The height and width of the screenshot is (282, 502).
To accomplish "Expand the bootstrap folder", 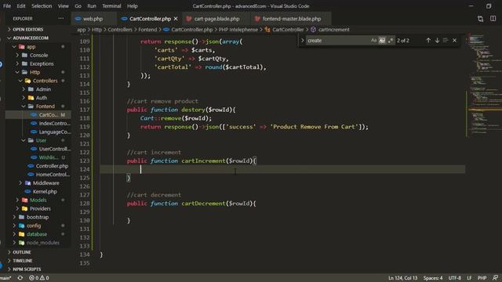I will click(x=38, y=217).
